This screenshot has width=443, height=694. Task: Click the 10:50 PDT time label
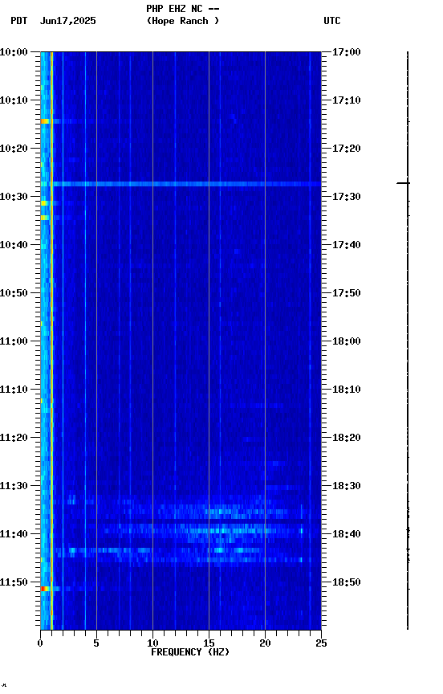tap(14, 293)
